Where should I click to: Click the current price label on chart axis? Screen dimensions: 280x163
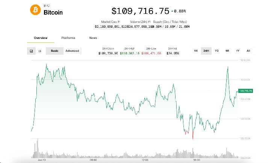[x=245, y=91]
